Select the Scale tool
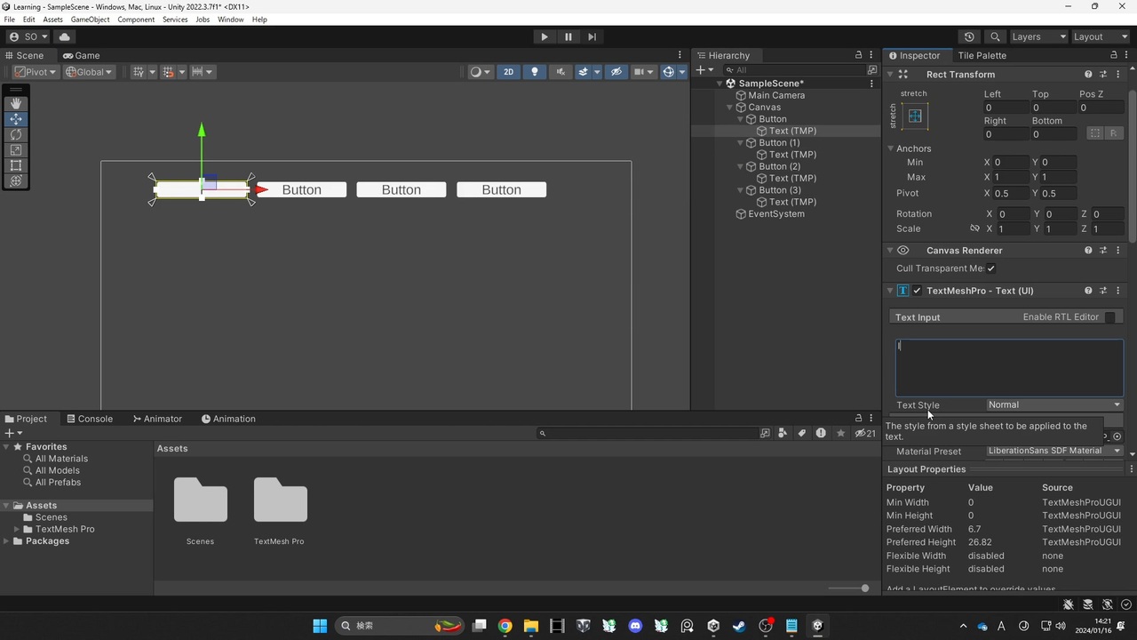Viewport: 1137px width, 640px height. 15,149
